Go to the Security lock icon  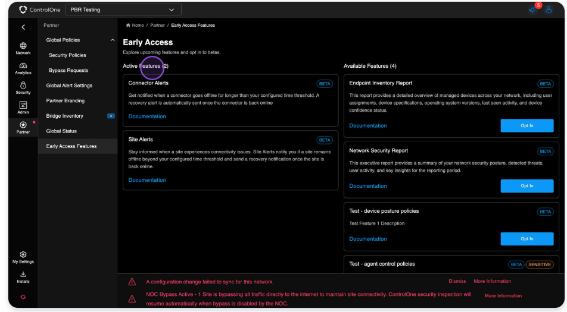[23, 88]
